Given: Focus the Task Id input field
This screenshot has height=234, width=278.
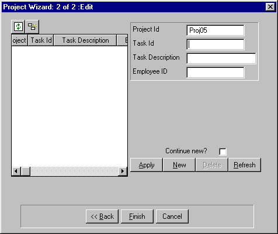Looking at the screenshot, I should (x=216, y=44).
